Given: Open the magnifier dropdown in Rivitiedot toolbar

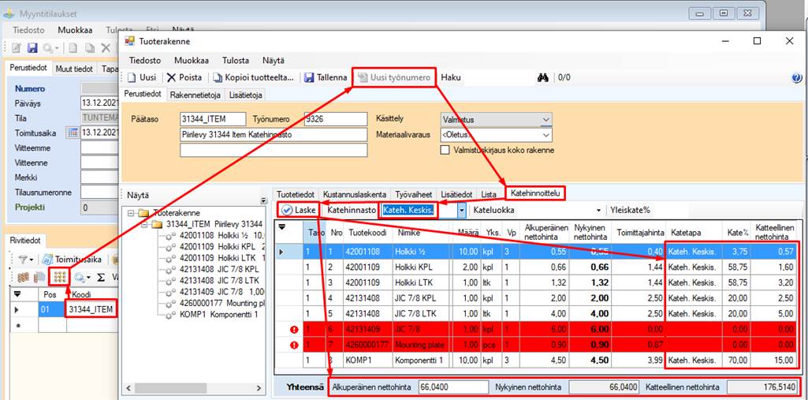Looking at the screenshot, I should pyautogui.click(x=82, y=278).
